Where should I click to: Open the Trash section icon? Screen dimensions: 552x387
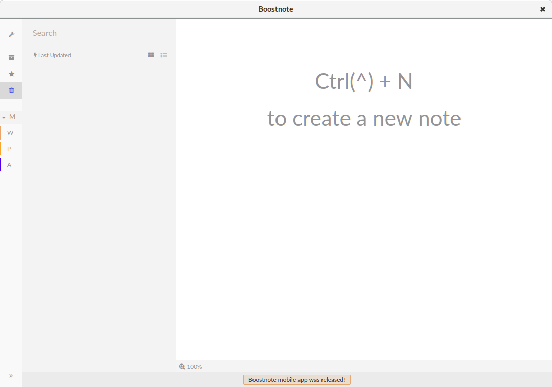(x=11, y=90)
